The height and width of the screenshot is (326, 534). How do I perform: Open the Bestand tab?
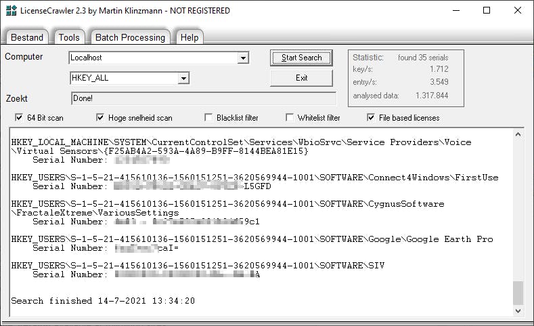27,37
